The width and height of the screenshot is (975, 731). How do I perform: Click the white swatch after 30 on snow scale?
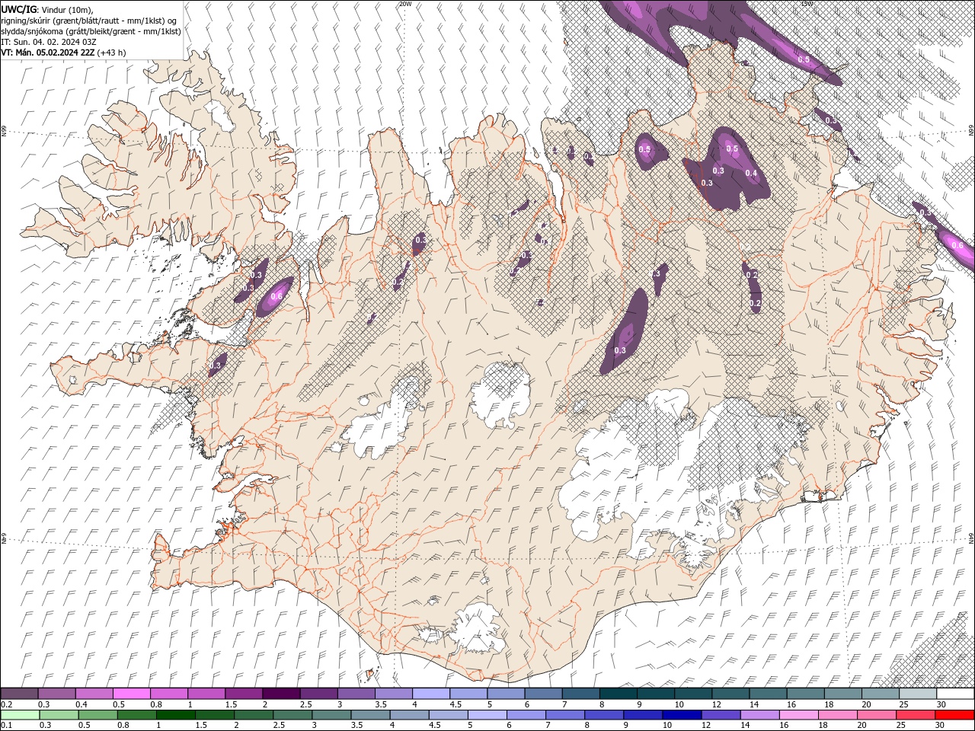click(955, 694)
